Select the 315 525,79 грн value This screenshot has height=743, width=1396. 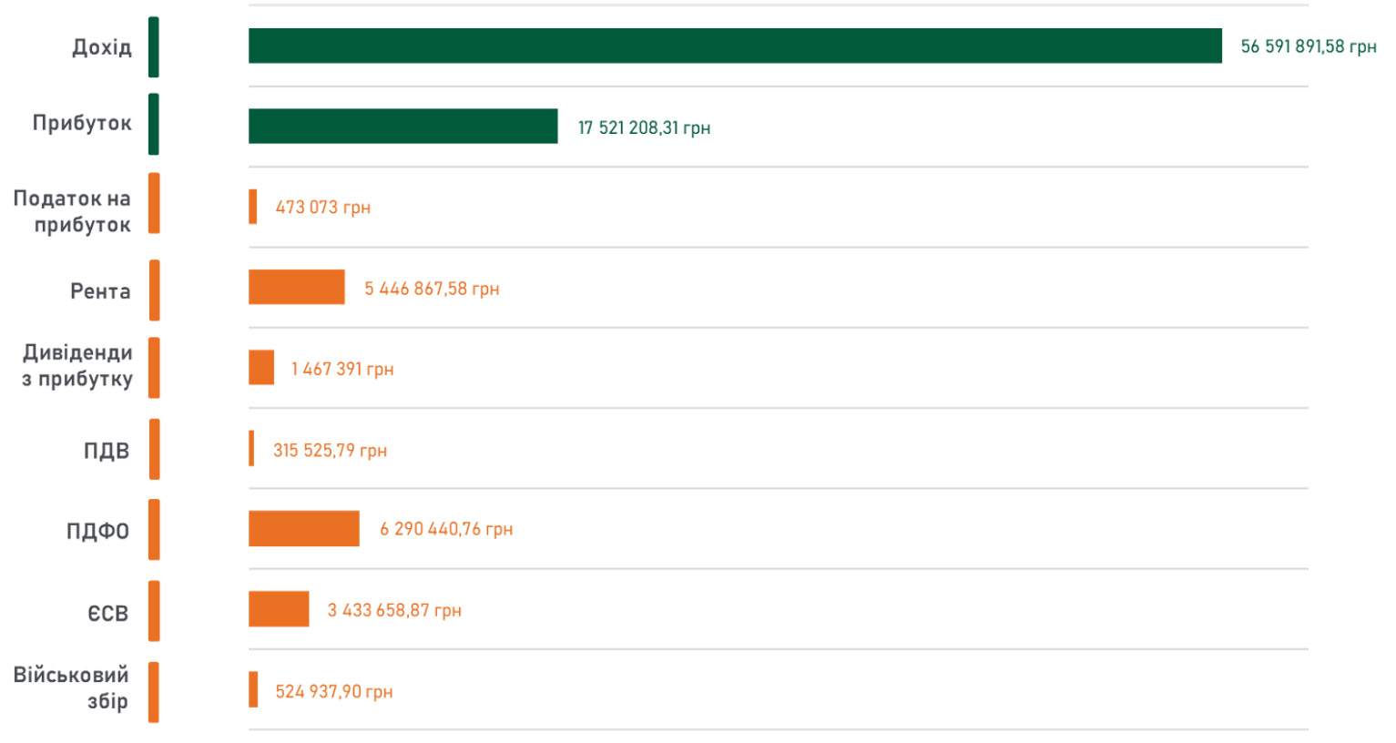330,451
